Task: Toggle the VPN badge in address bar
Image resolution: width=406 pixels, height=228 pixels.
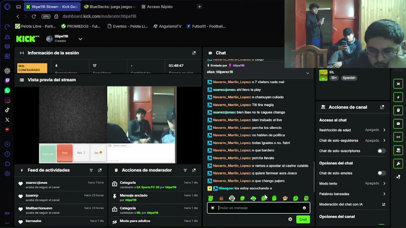Action: click(46, 16)
